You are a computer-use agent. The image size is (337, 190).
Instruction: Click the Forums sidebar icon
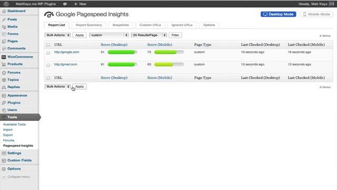(4, 73)
